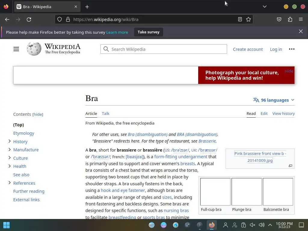Select the Article tab
This screenshot has height=231, width=308.
[x=91, y=113]
